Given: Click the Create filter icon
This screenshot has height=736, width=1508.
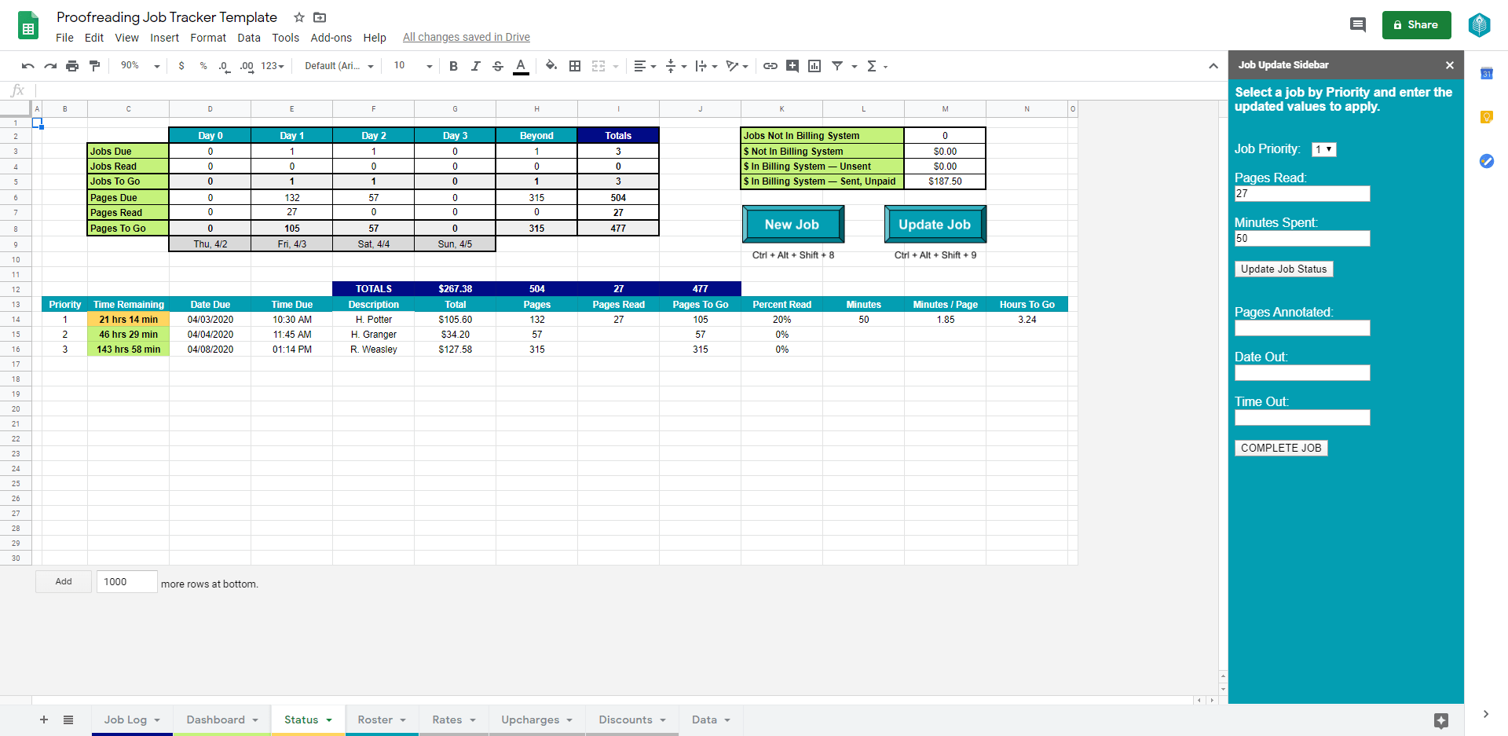Looking at the screenshot, I should pos(837,66).
